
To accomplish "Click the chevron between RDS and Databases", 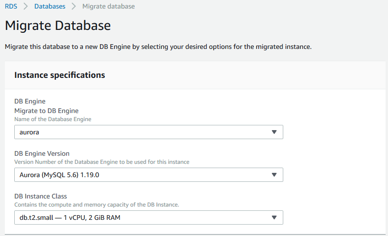I will pyautogui.click(x=26, y=7).
